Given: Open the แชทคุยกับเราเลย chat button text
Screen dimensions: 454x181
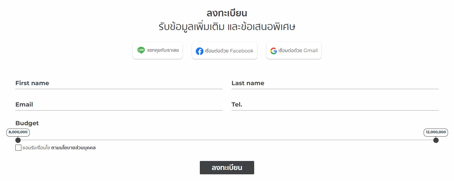Looking at the screenshot, I should tap(163, 50).
